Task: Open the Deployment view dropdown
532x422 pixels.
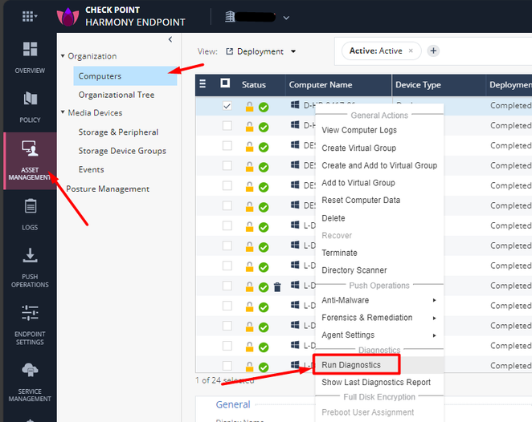Action: pos(261,51)
